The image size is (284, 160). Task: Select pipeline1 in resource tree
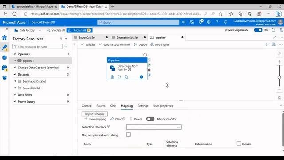28,61
